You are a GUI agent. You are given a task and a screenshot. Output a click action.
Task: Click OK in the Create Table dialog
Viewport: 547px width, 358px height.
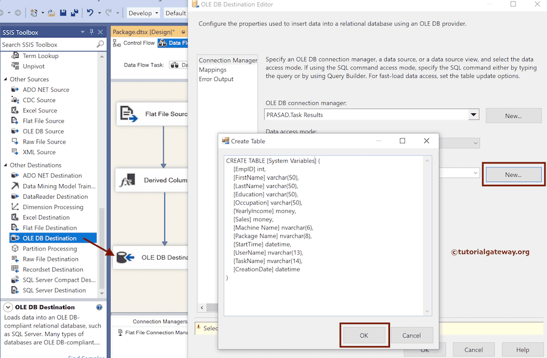click(x=364, y=335)
